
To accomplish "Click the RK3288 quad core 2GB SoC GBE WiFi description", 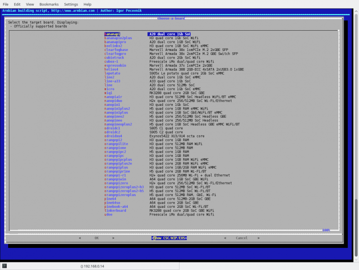I will click(x=182, y=211).
